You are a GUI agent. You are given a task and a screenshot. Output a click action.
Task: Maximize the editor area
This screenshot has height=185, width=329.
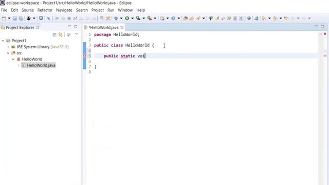pos(322,27)
